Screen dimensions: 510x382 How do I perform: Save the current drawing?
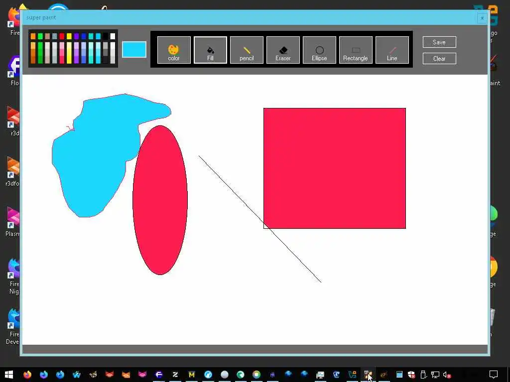(x=439, y=42)
